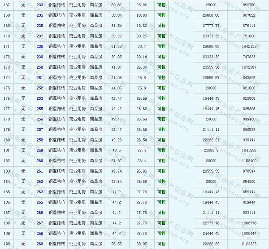This screenshot has height=249, width=269.
Task: Click unit price 28888.88 cell
Action: 211,15
